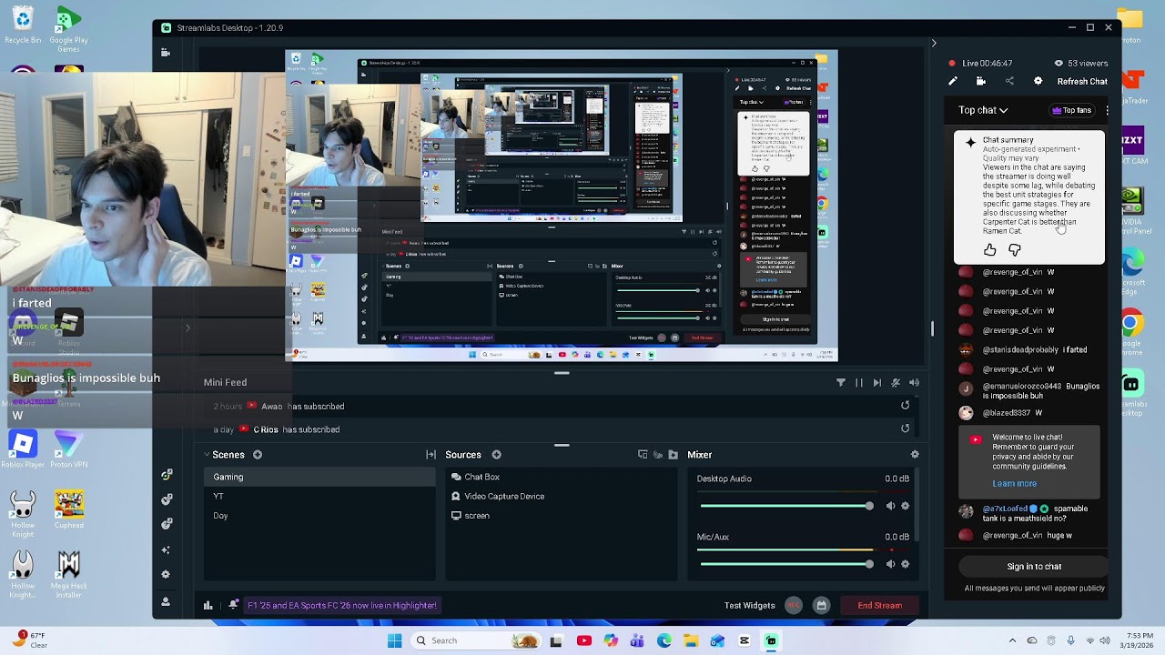Toggle mute event sounds in Mini Feed
The height and width of the screenshot is (655, 1165).
[x=896, y=383]
